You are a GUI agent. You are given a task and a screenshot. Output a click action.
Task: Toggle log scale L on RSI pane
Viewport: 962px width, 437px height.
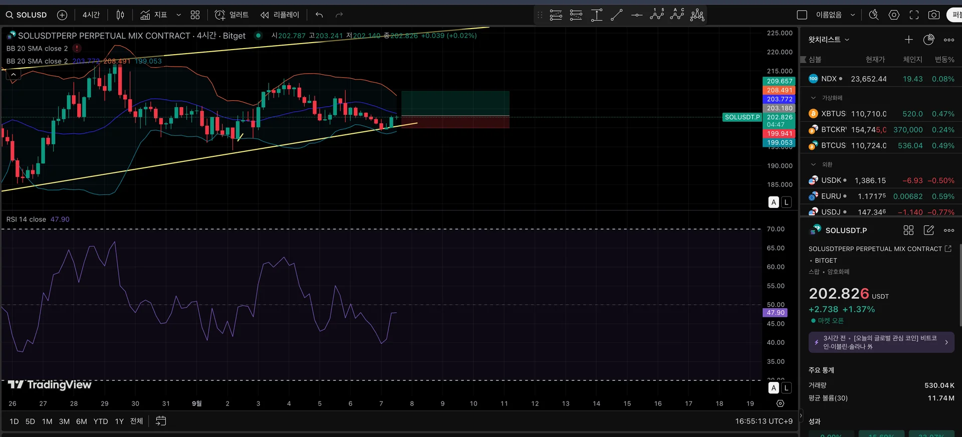click(x=787, y=388)
